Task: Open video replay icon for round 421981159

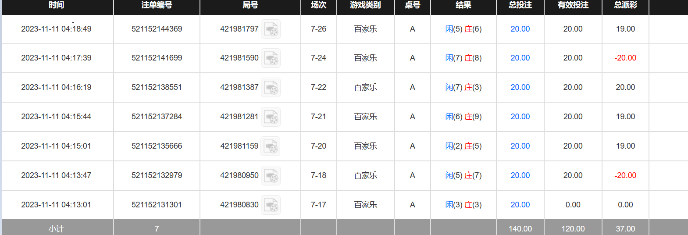Action: point(271,146)
